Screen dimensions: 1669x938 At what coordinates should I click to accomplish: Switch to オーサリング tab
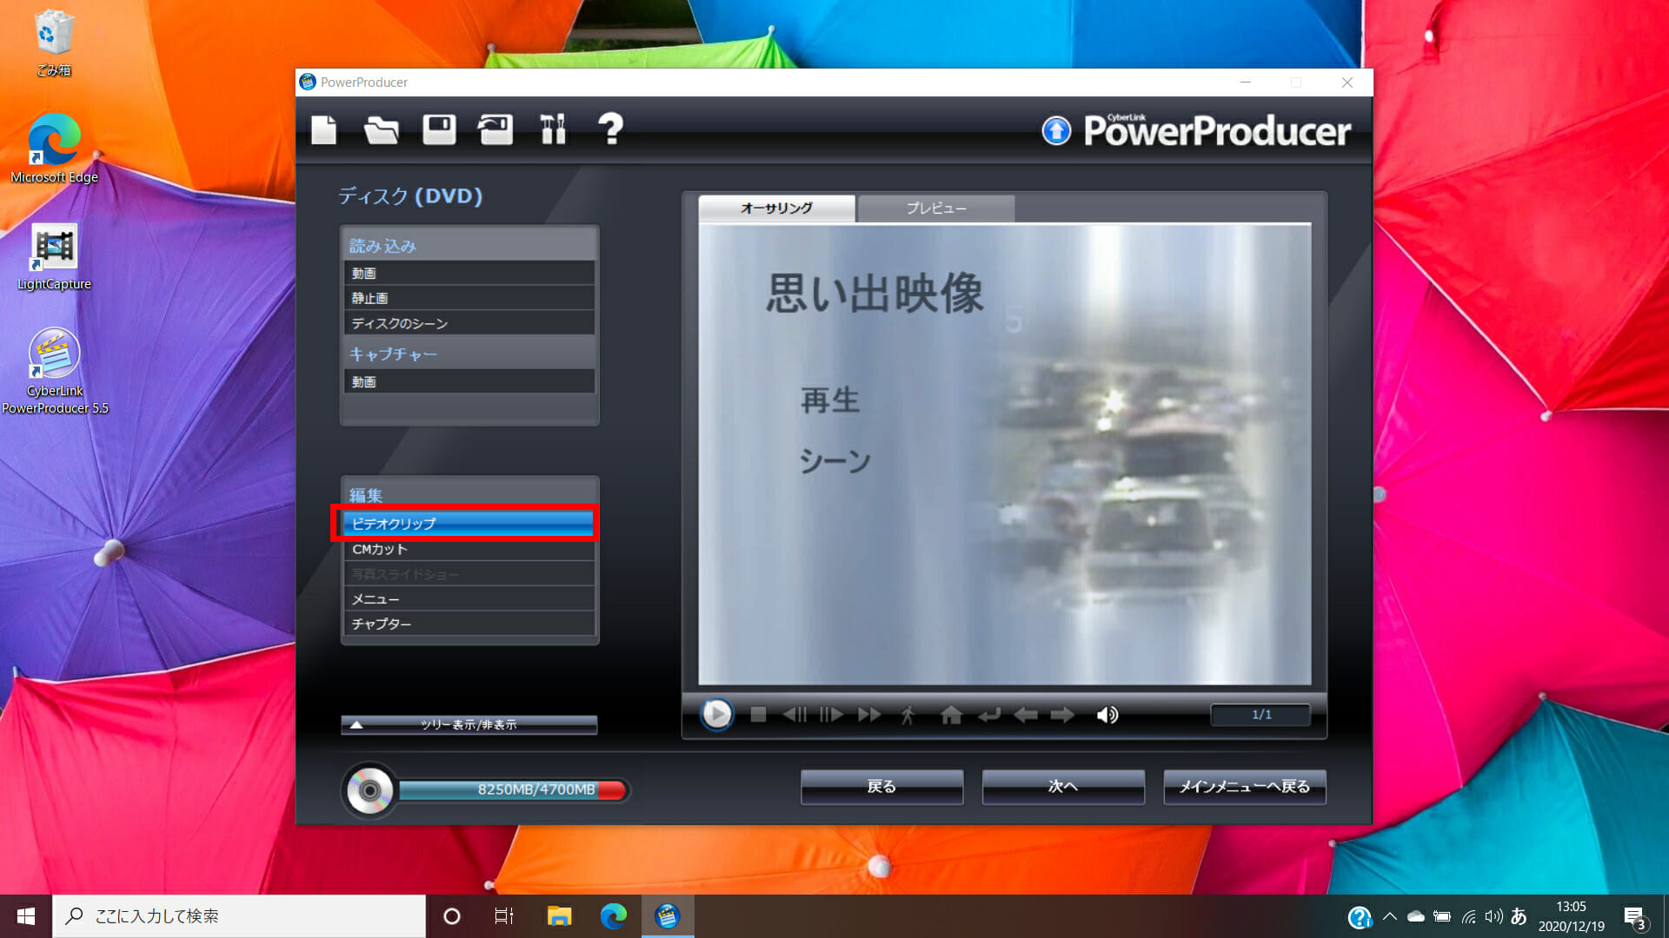(x=776, y=208)
